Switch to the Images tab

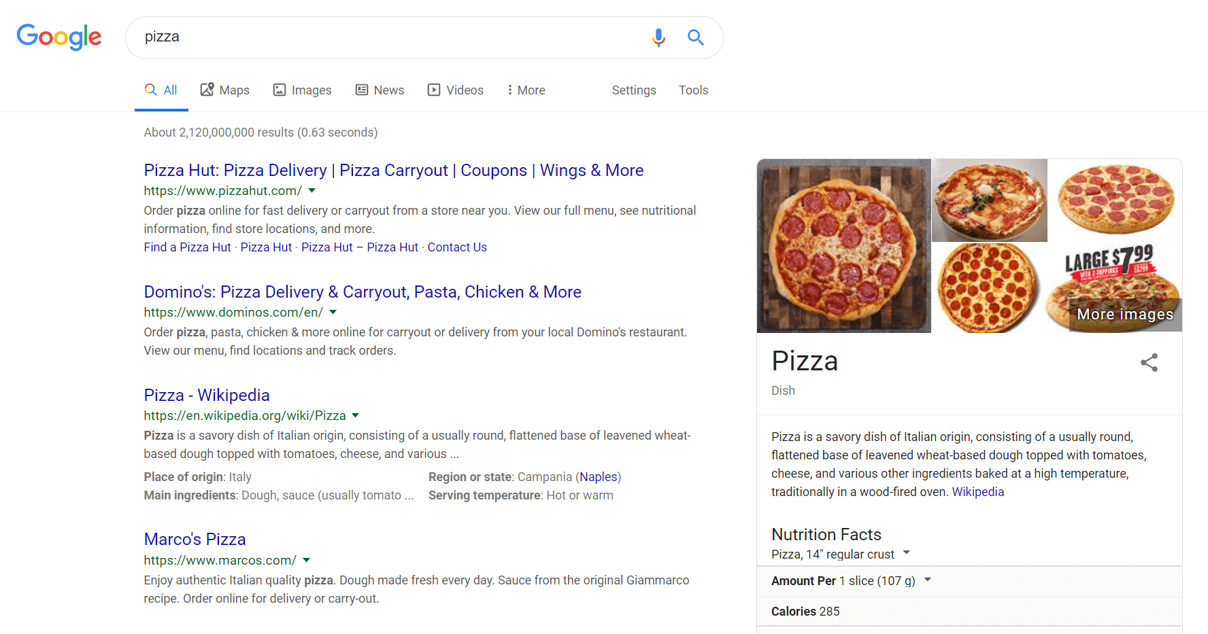point(302,90)
